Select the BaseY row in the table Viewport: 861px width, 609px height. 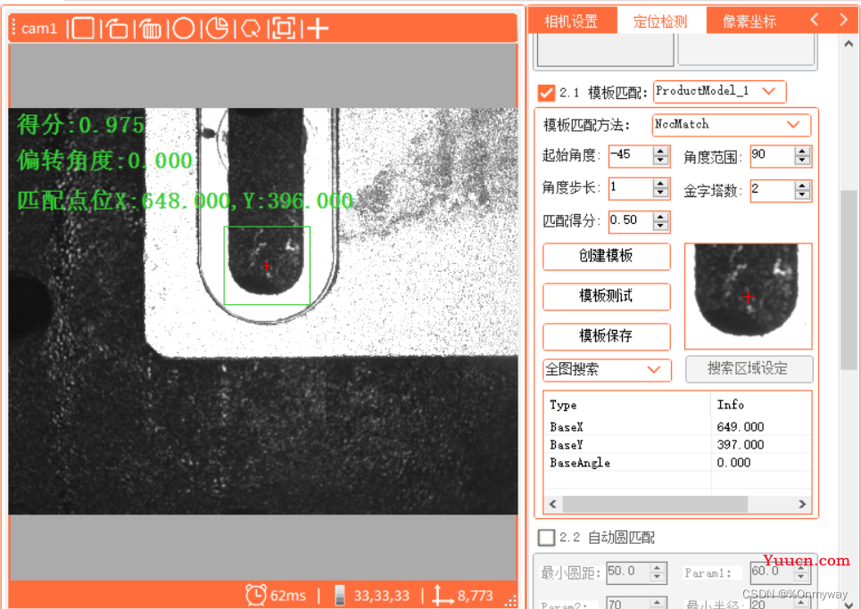(x=677, y=444)
